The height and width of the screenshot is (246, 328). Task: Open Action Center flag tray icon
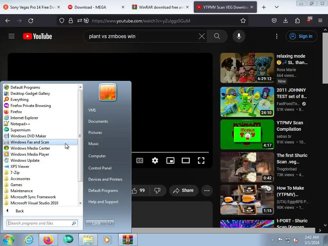point(280,240)
